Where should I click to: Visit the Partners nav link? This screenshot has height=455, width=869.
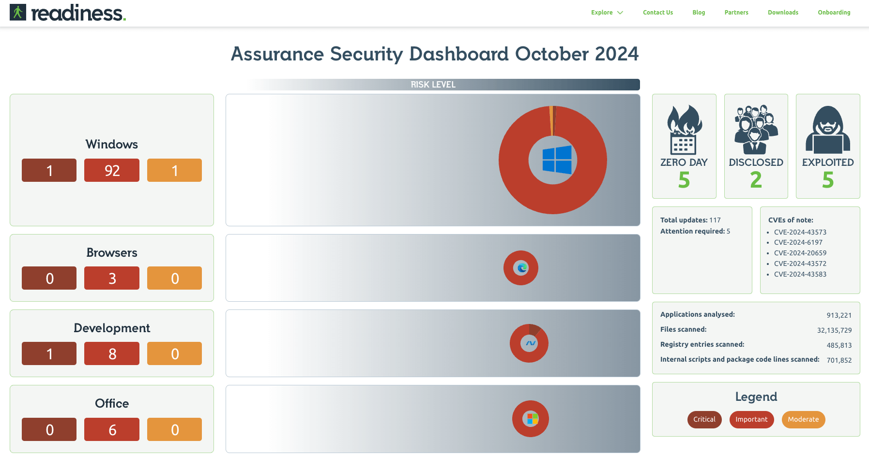736,13
